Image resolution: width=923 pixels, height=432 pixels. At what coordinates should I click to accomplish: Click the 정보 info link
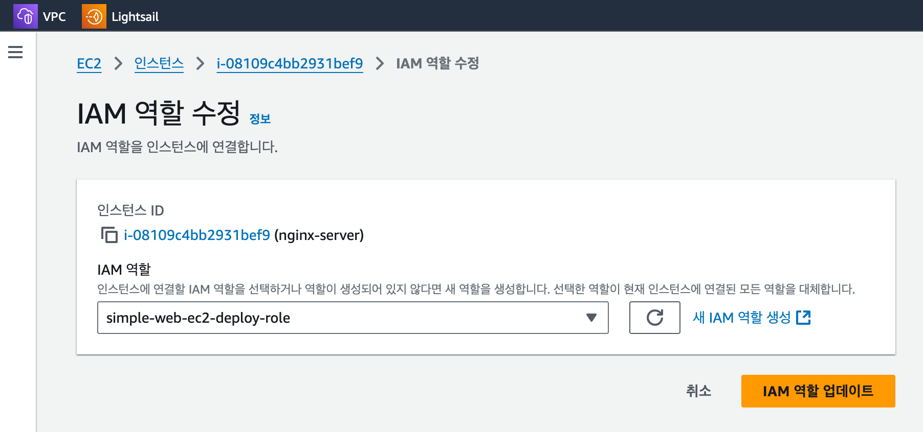tap(260, 119)
